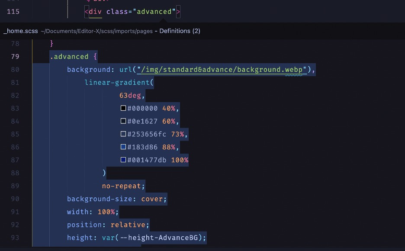Click the 40% gradient stop value
Screen dimensions: 405x251
point(169,109)
